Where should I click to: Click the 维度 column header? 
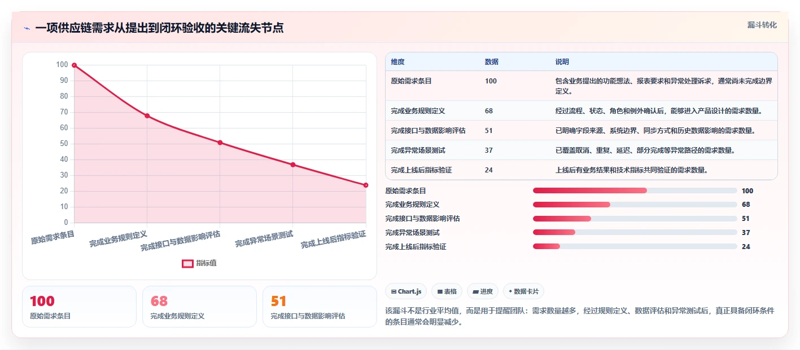coord(397,62)
